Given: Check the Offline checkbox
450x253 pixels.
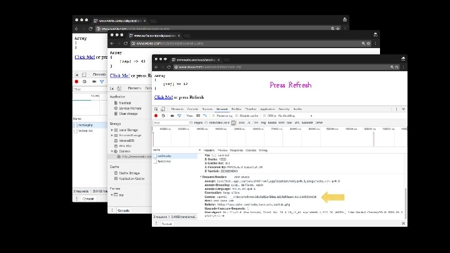Looking at the screenshot, I should pyautogui.click(x=264, y=116).
